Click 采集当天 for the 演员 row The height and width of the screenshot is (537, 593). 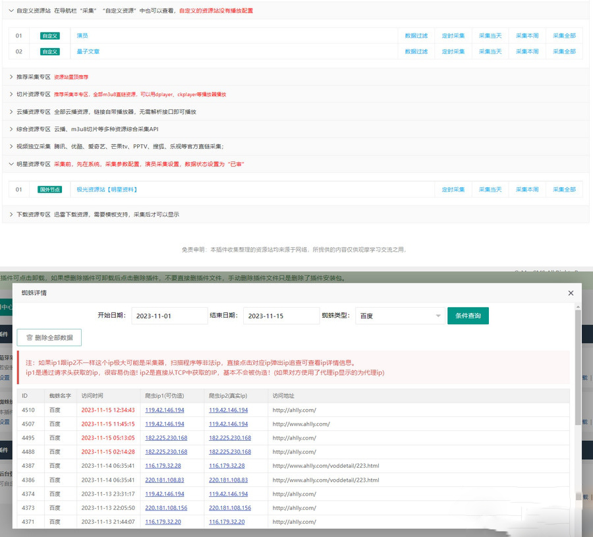tap(490, 36)
